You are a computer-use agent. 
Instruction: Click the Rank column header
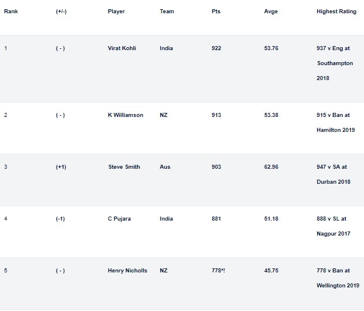pos(10,12)
